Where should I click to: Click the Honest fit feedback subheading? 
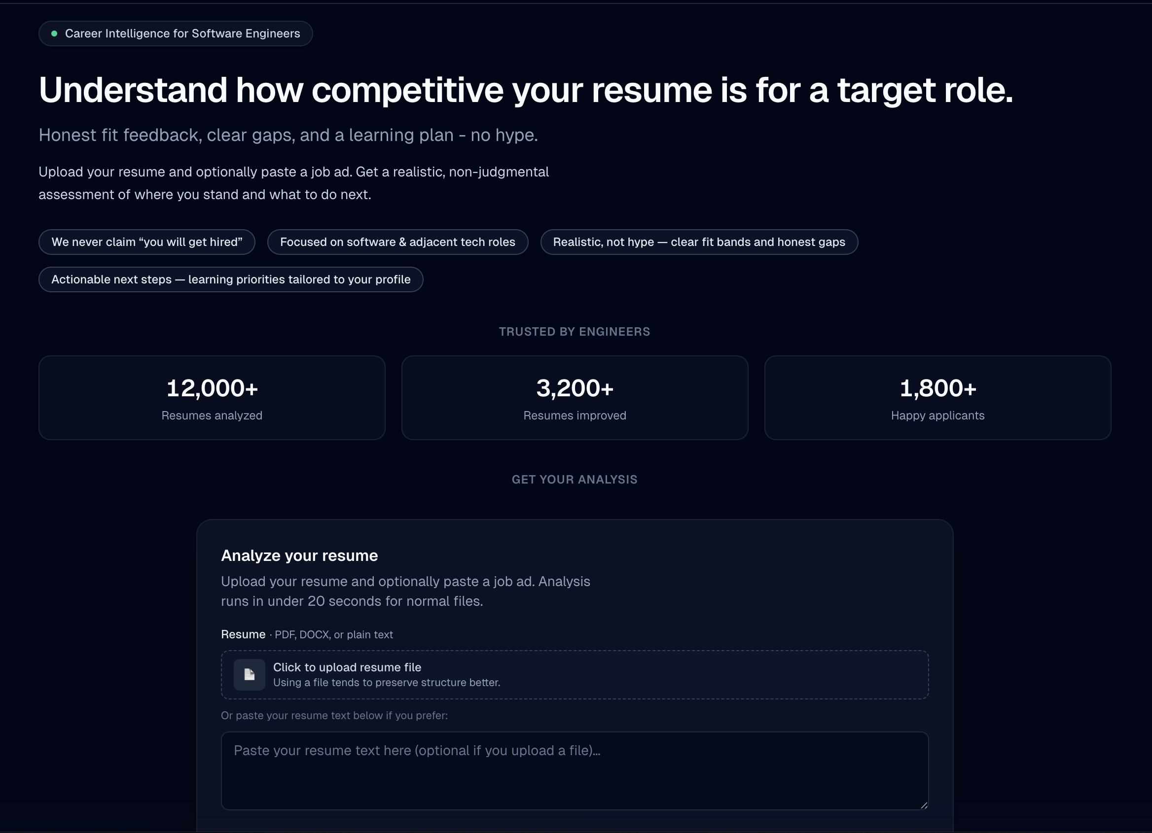[288, 135]
